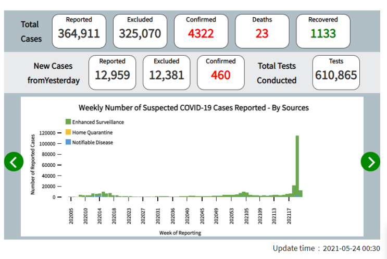
Task: Click the 202005 week tick label
Action: [71, 216]
